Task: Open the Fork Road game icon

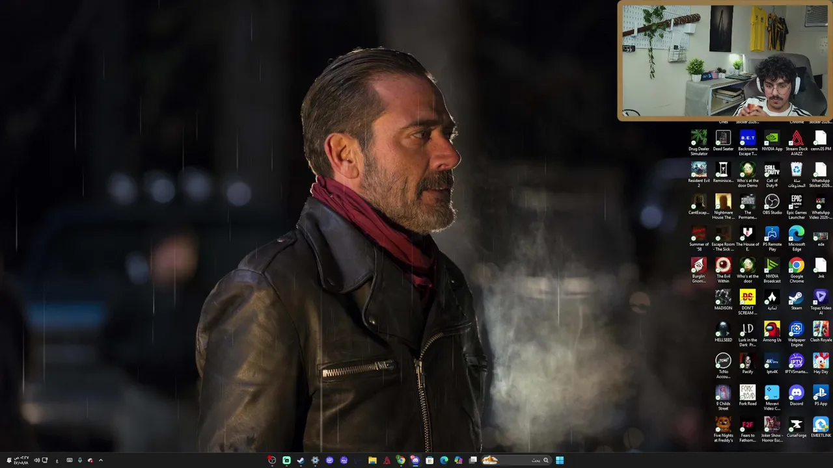Action: point(747,395)
